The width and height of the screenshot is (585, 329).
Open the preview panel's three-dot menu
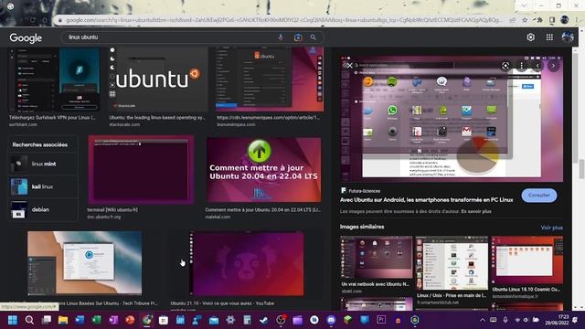click(x=522, y=66)
